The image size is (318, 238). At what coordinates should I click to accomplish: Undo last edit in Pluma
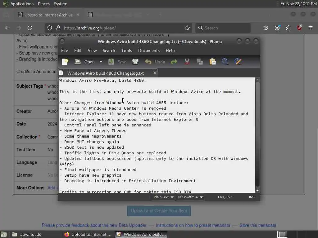pyautogui.click(x=155, y=62)
